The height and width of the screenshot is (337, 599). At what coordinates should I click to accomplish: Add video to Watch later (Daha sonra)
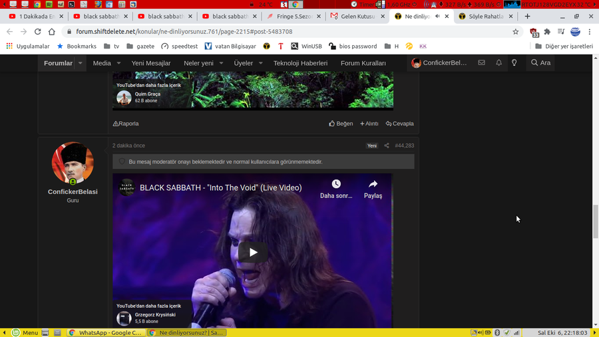tap(336, 189)
